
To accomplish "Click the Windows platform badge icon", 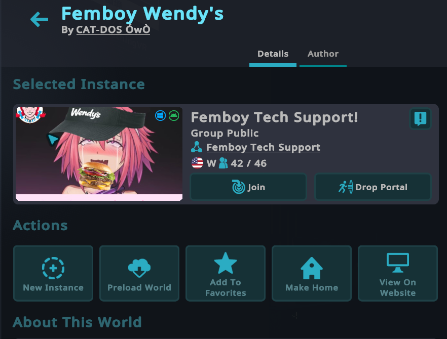I will point(160,116).
